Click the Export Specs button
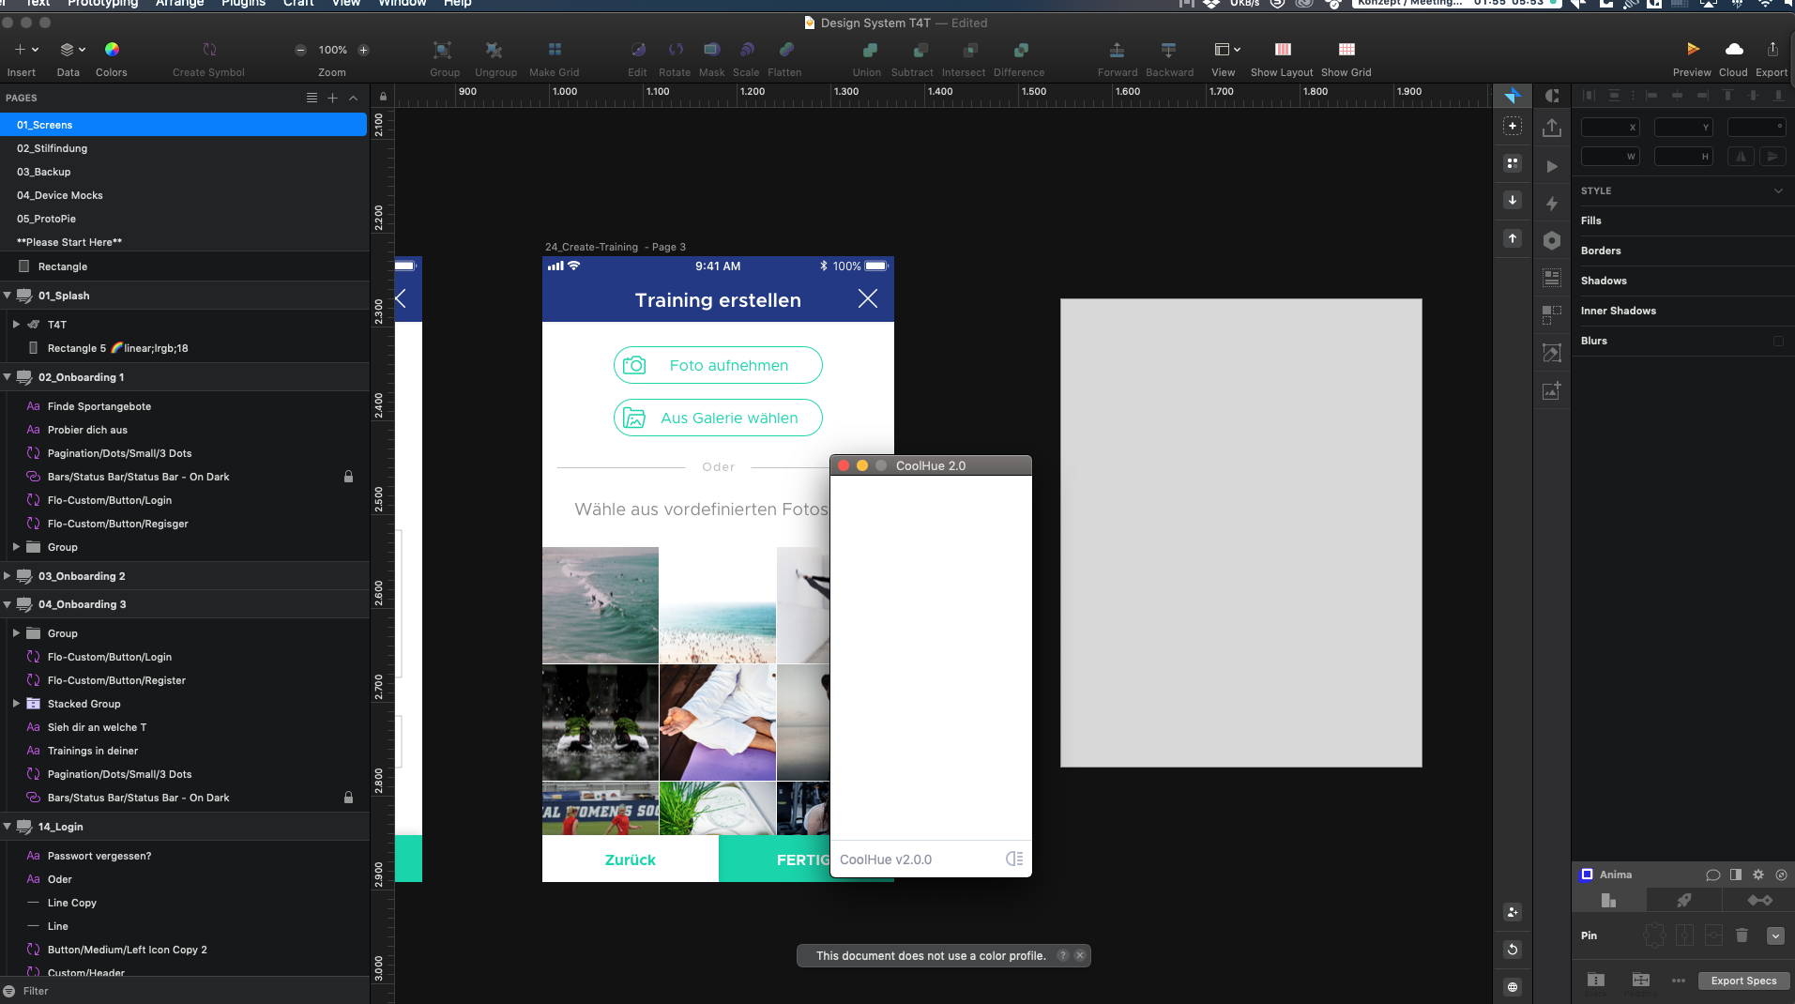The height and width of the screenshot is (1004, 1795). [1742, 981]
